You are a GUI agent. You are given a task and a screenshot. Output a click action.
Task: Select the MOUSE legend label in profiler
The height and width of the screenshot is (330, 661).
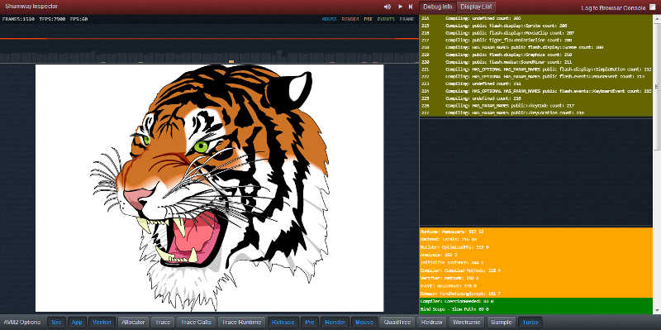click(x=329, y=19)
